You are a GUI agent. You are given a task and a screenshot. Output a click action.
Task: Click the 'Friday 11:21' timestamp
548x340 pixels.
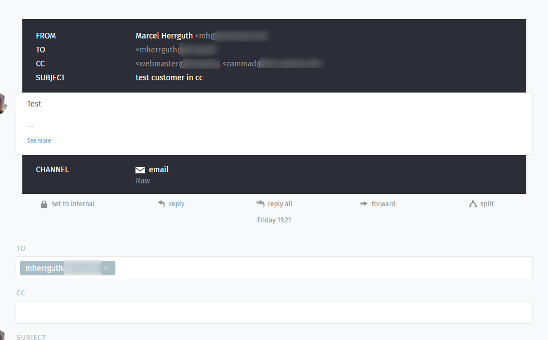tap(274, 220)
